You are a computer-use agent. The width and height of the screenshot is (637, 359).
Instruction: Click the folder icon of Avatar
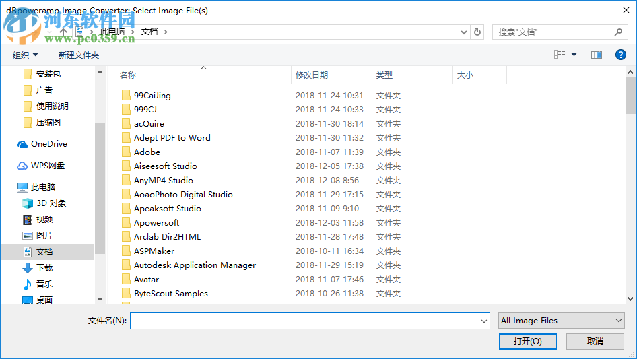126,280
